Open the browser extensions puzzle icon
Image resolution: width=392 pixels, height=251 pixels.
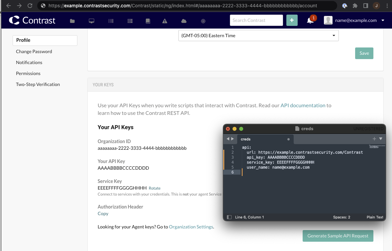click(355, 6)
